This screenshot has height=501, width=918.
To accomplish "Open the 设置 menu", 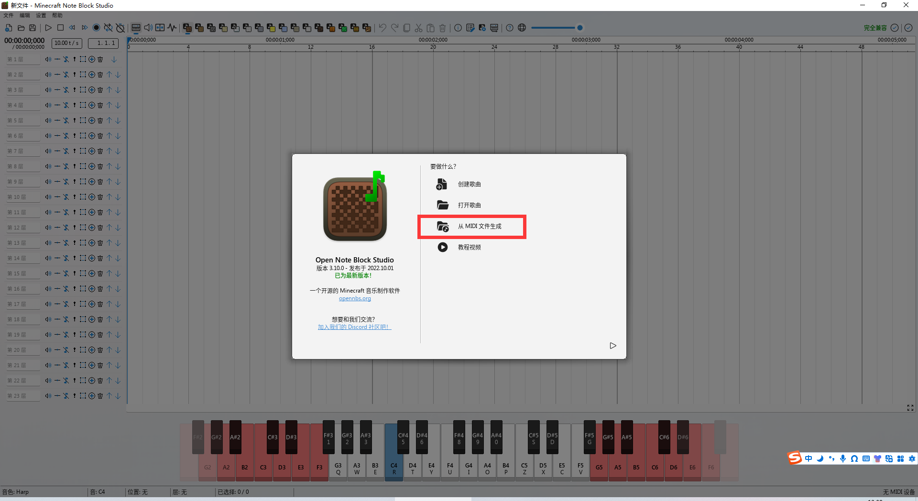I will [41, 15].
